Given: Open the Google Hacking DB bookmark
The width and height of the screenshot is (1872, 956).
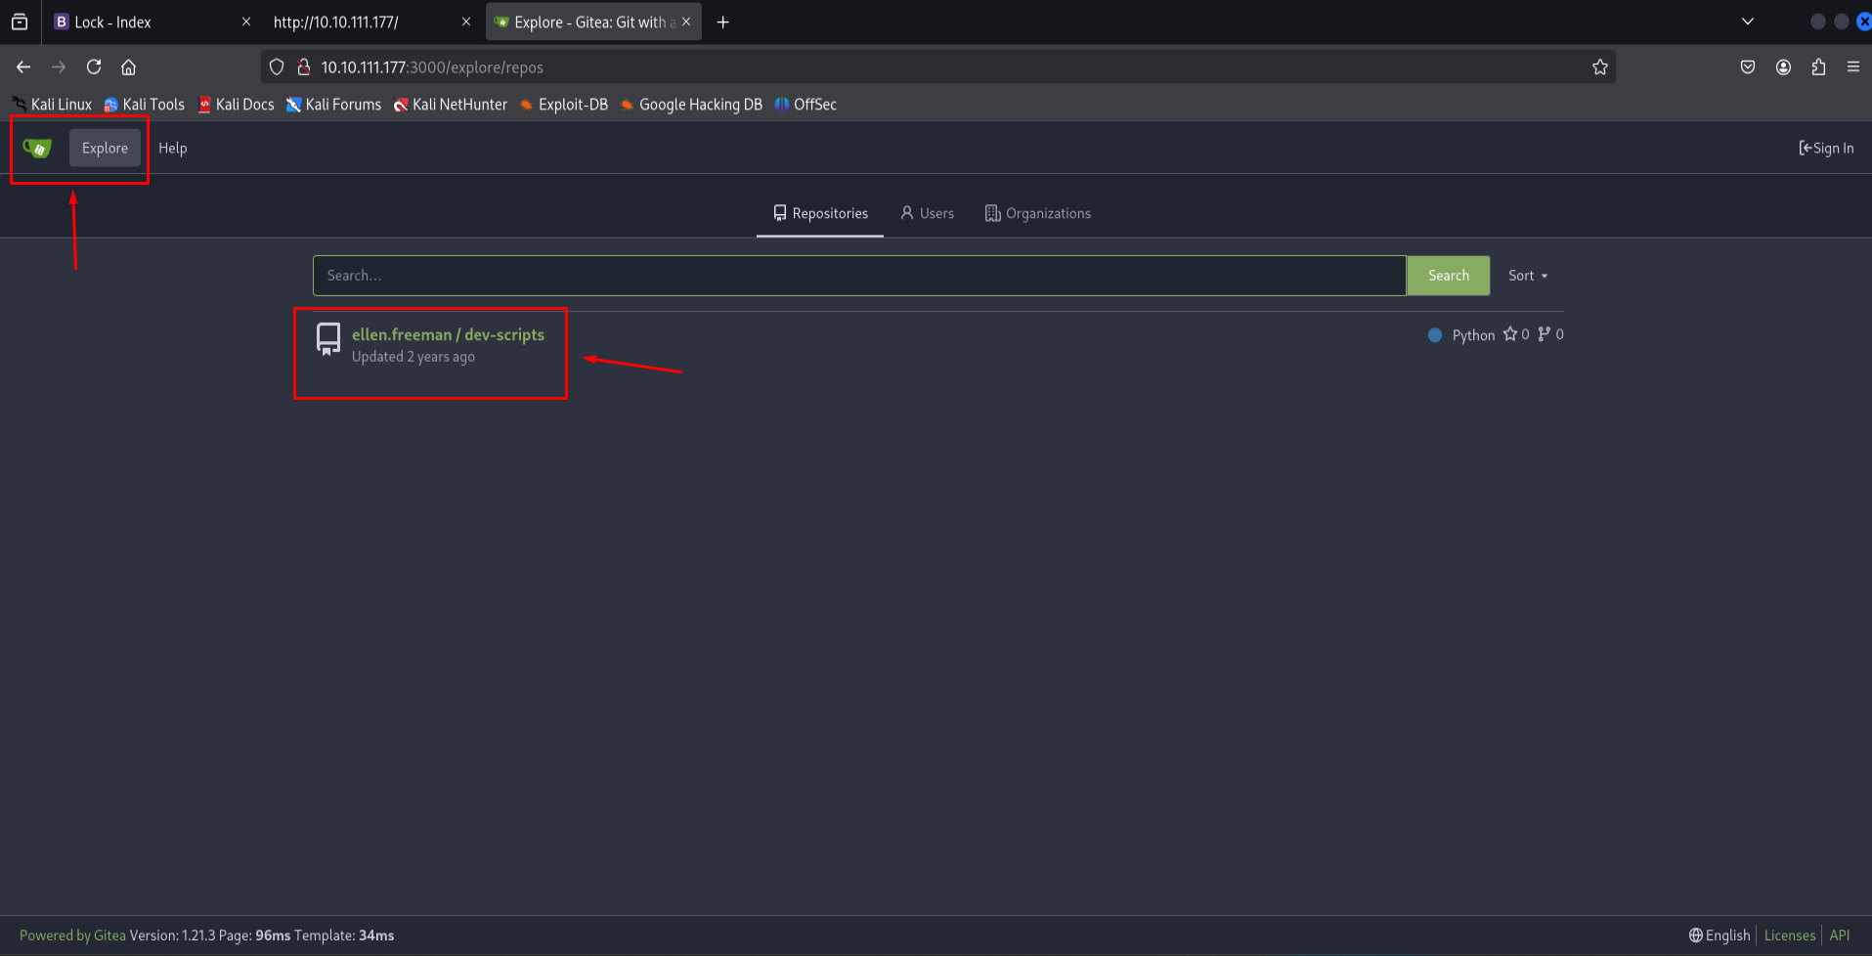Looking at the screenshot, I should pos(691,105).
